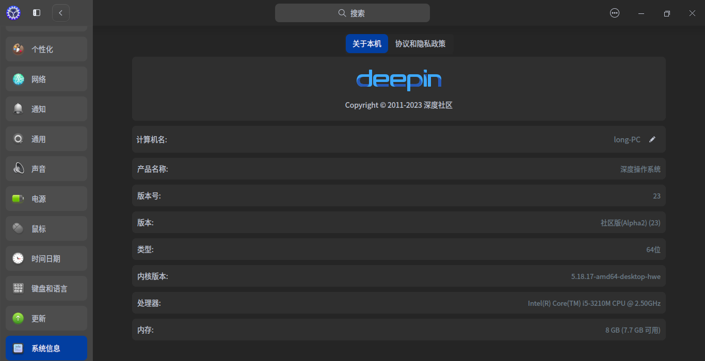Image resolution: width=705 pixels, height=361 pixels.
Task: Click the 类型 label
Action: point(145,250)
